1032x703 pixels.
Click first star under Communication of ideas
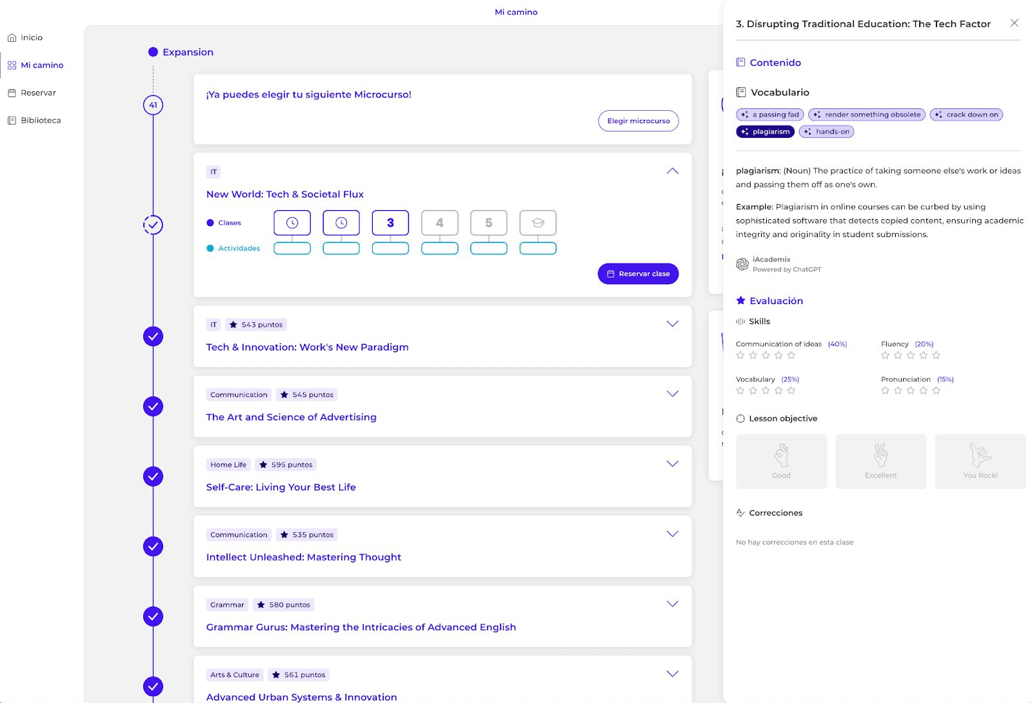(x=740, y=356)
